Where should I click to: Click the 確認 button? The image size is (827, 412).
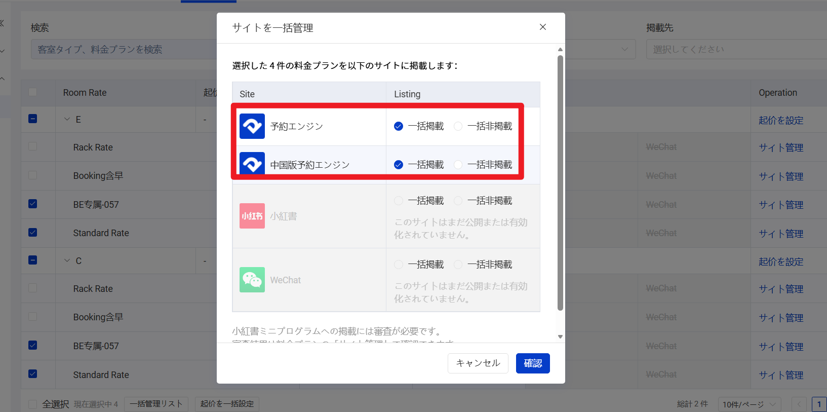[533, 363]
